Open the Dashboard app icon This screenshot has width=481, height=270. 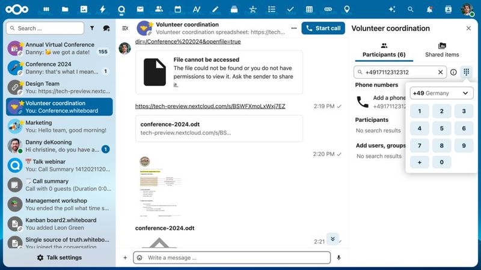click(46, 10)
